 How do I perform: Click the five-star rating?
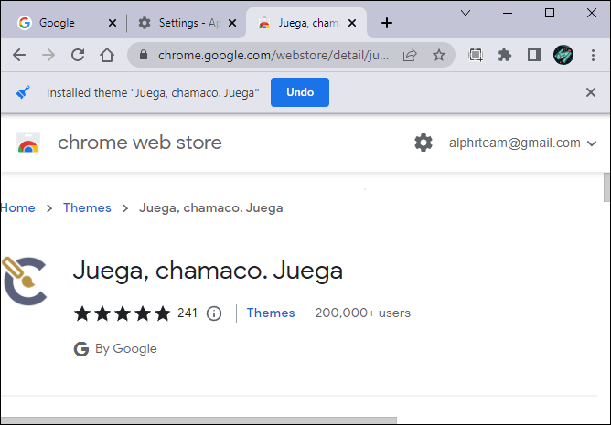coord(123,313)
